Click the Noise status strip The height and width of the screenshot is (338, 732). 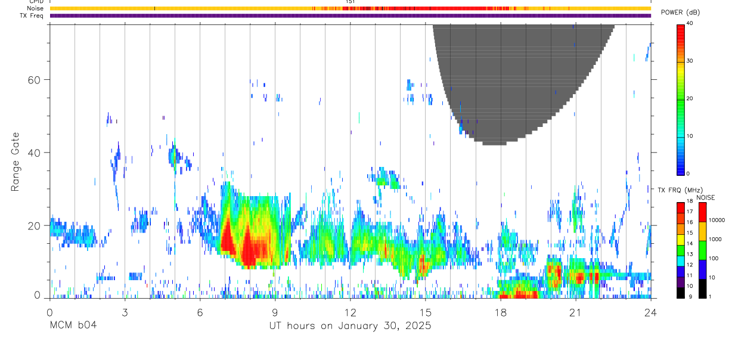pyautogui.click(x=350, y=8)
